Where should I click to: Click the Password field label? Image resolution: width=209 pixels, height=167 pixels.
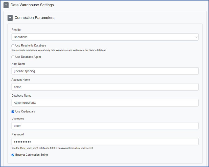coord(18,134)
